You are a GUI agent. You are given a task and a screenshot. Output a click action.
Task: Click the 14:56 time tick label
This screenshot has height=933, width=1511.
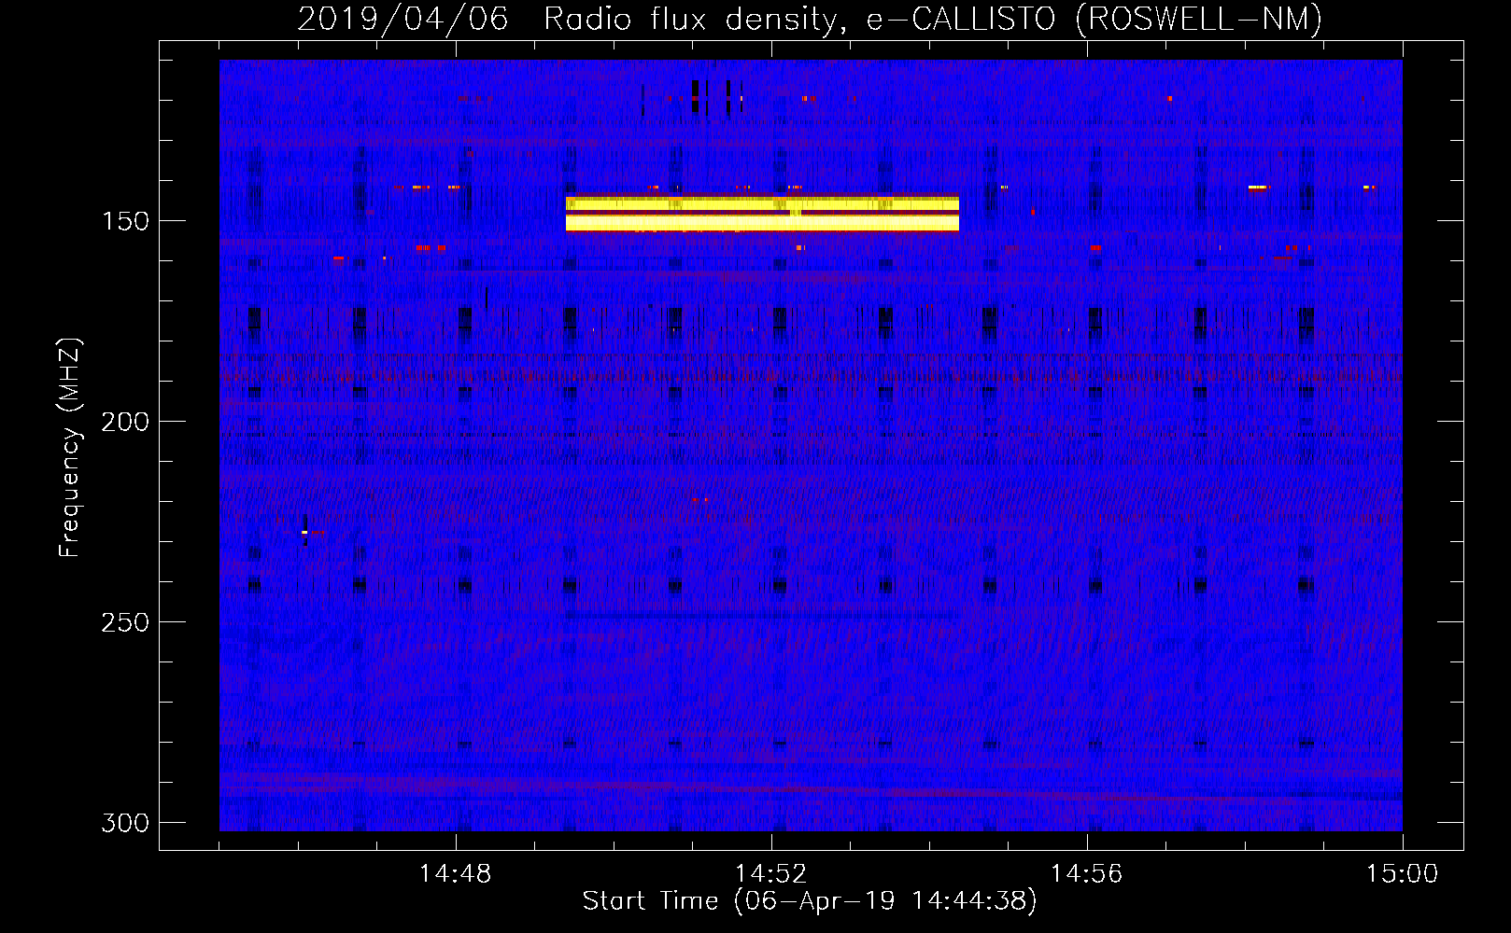point(1087,874)
